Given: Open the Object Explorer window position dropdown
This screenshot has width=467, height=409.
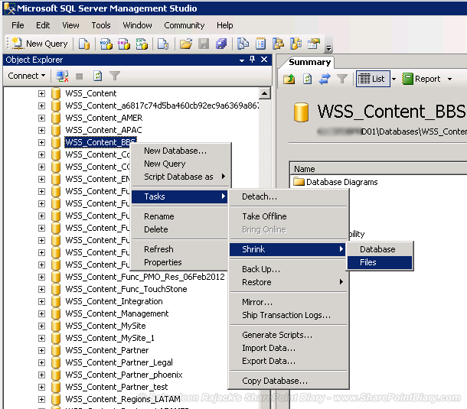Looking at the screenshot, I should (x=242, y=60).
